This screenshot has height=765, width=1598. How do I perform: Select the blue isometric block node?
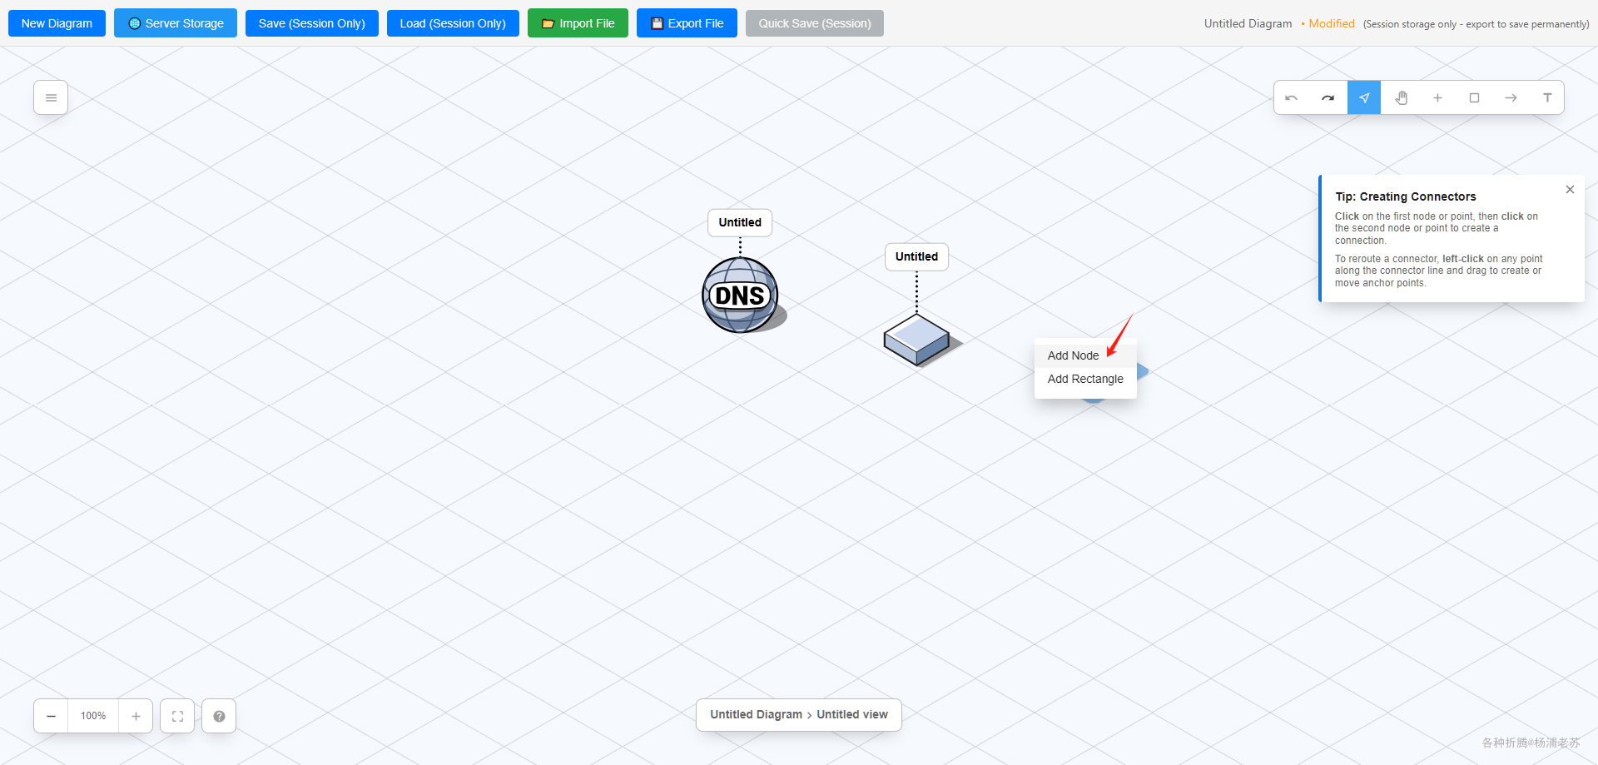917,340
